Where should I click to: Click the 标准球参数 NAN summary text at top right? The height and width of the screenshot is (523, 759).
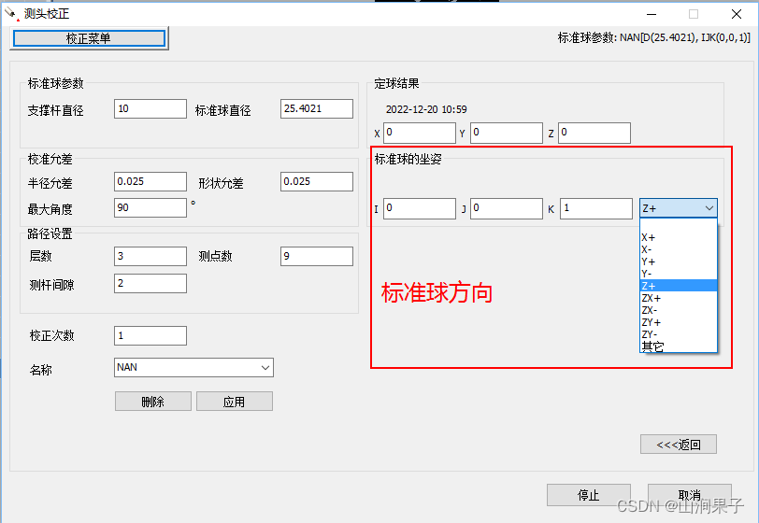coord(654,37)
